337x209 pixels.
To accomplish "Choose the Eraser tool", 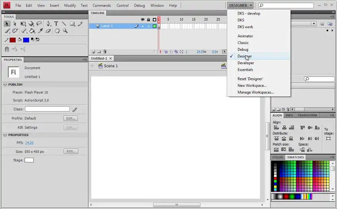I will 48,31.
